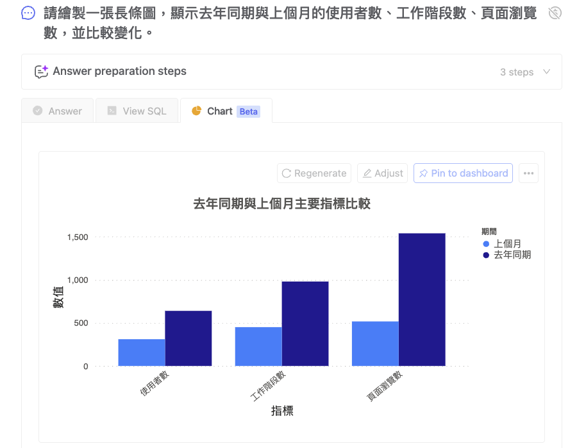This screenshot has width=586, height=448.
Task: Click the 1,500 y-axis value
Action: point(78,237)
